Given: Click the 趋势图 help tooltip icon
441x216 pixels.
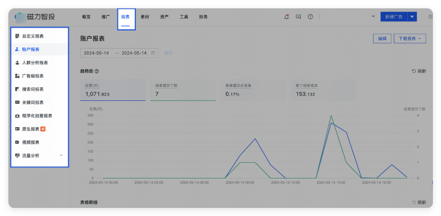Looking at the screenshot, I should click(97, 71).
